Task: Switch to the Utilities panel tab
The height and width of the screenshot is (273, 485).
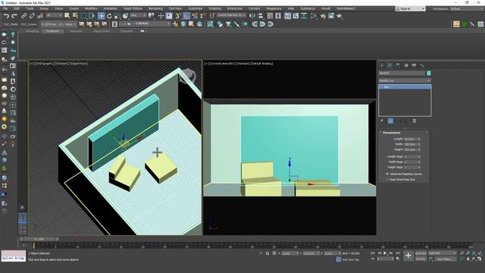Action: (x=422, y=65)
